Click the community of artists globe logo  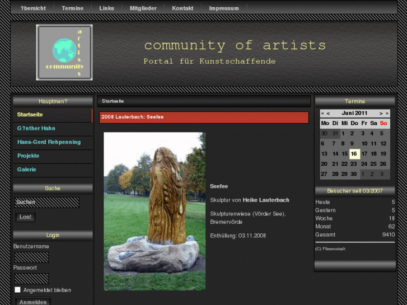click(64, 52)
